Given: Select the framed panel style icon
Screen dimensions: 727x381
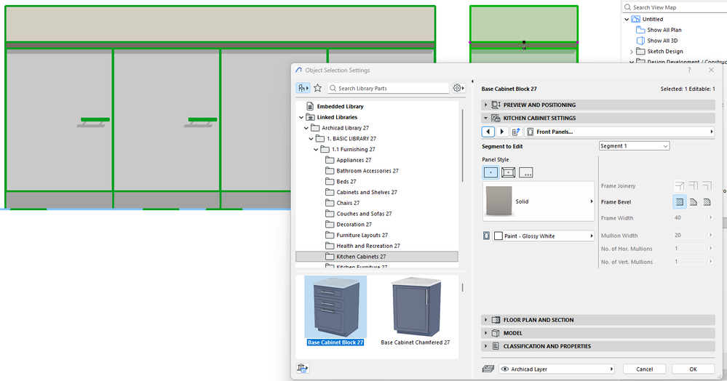Looking at the screenshot, I should (x=508, y=172).
